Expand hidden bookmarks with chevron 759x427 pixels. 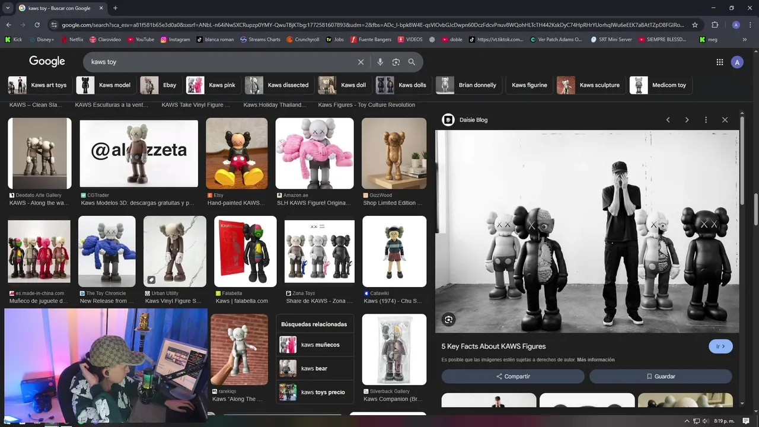pyautogui.click(x=744, y=40)
